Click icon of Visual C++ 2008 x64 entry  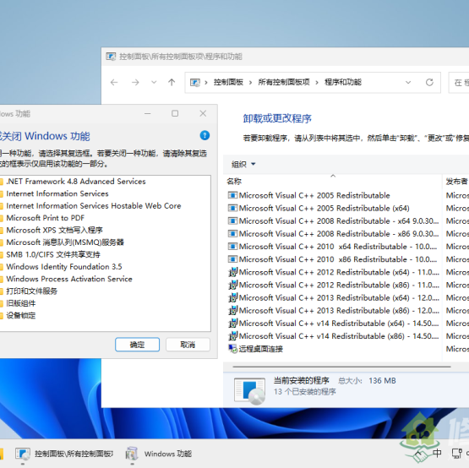(232, 221)
